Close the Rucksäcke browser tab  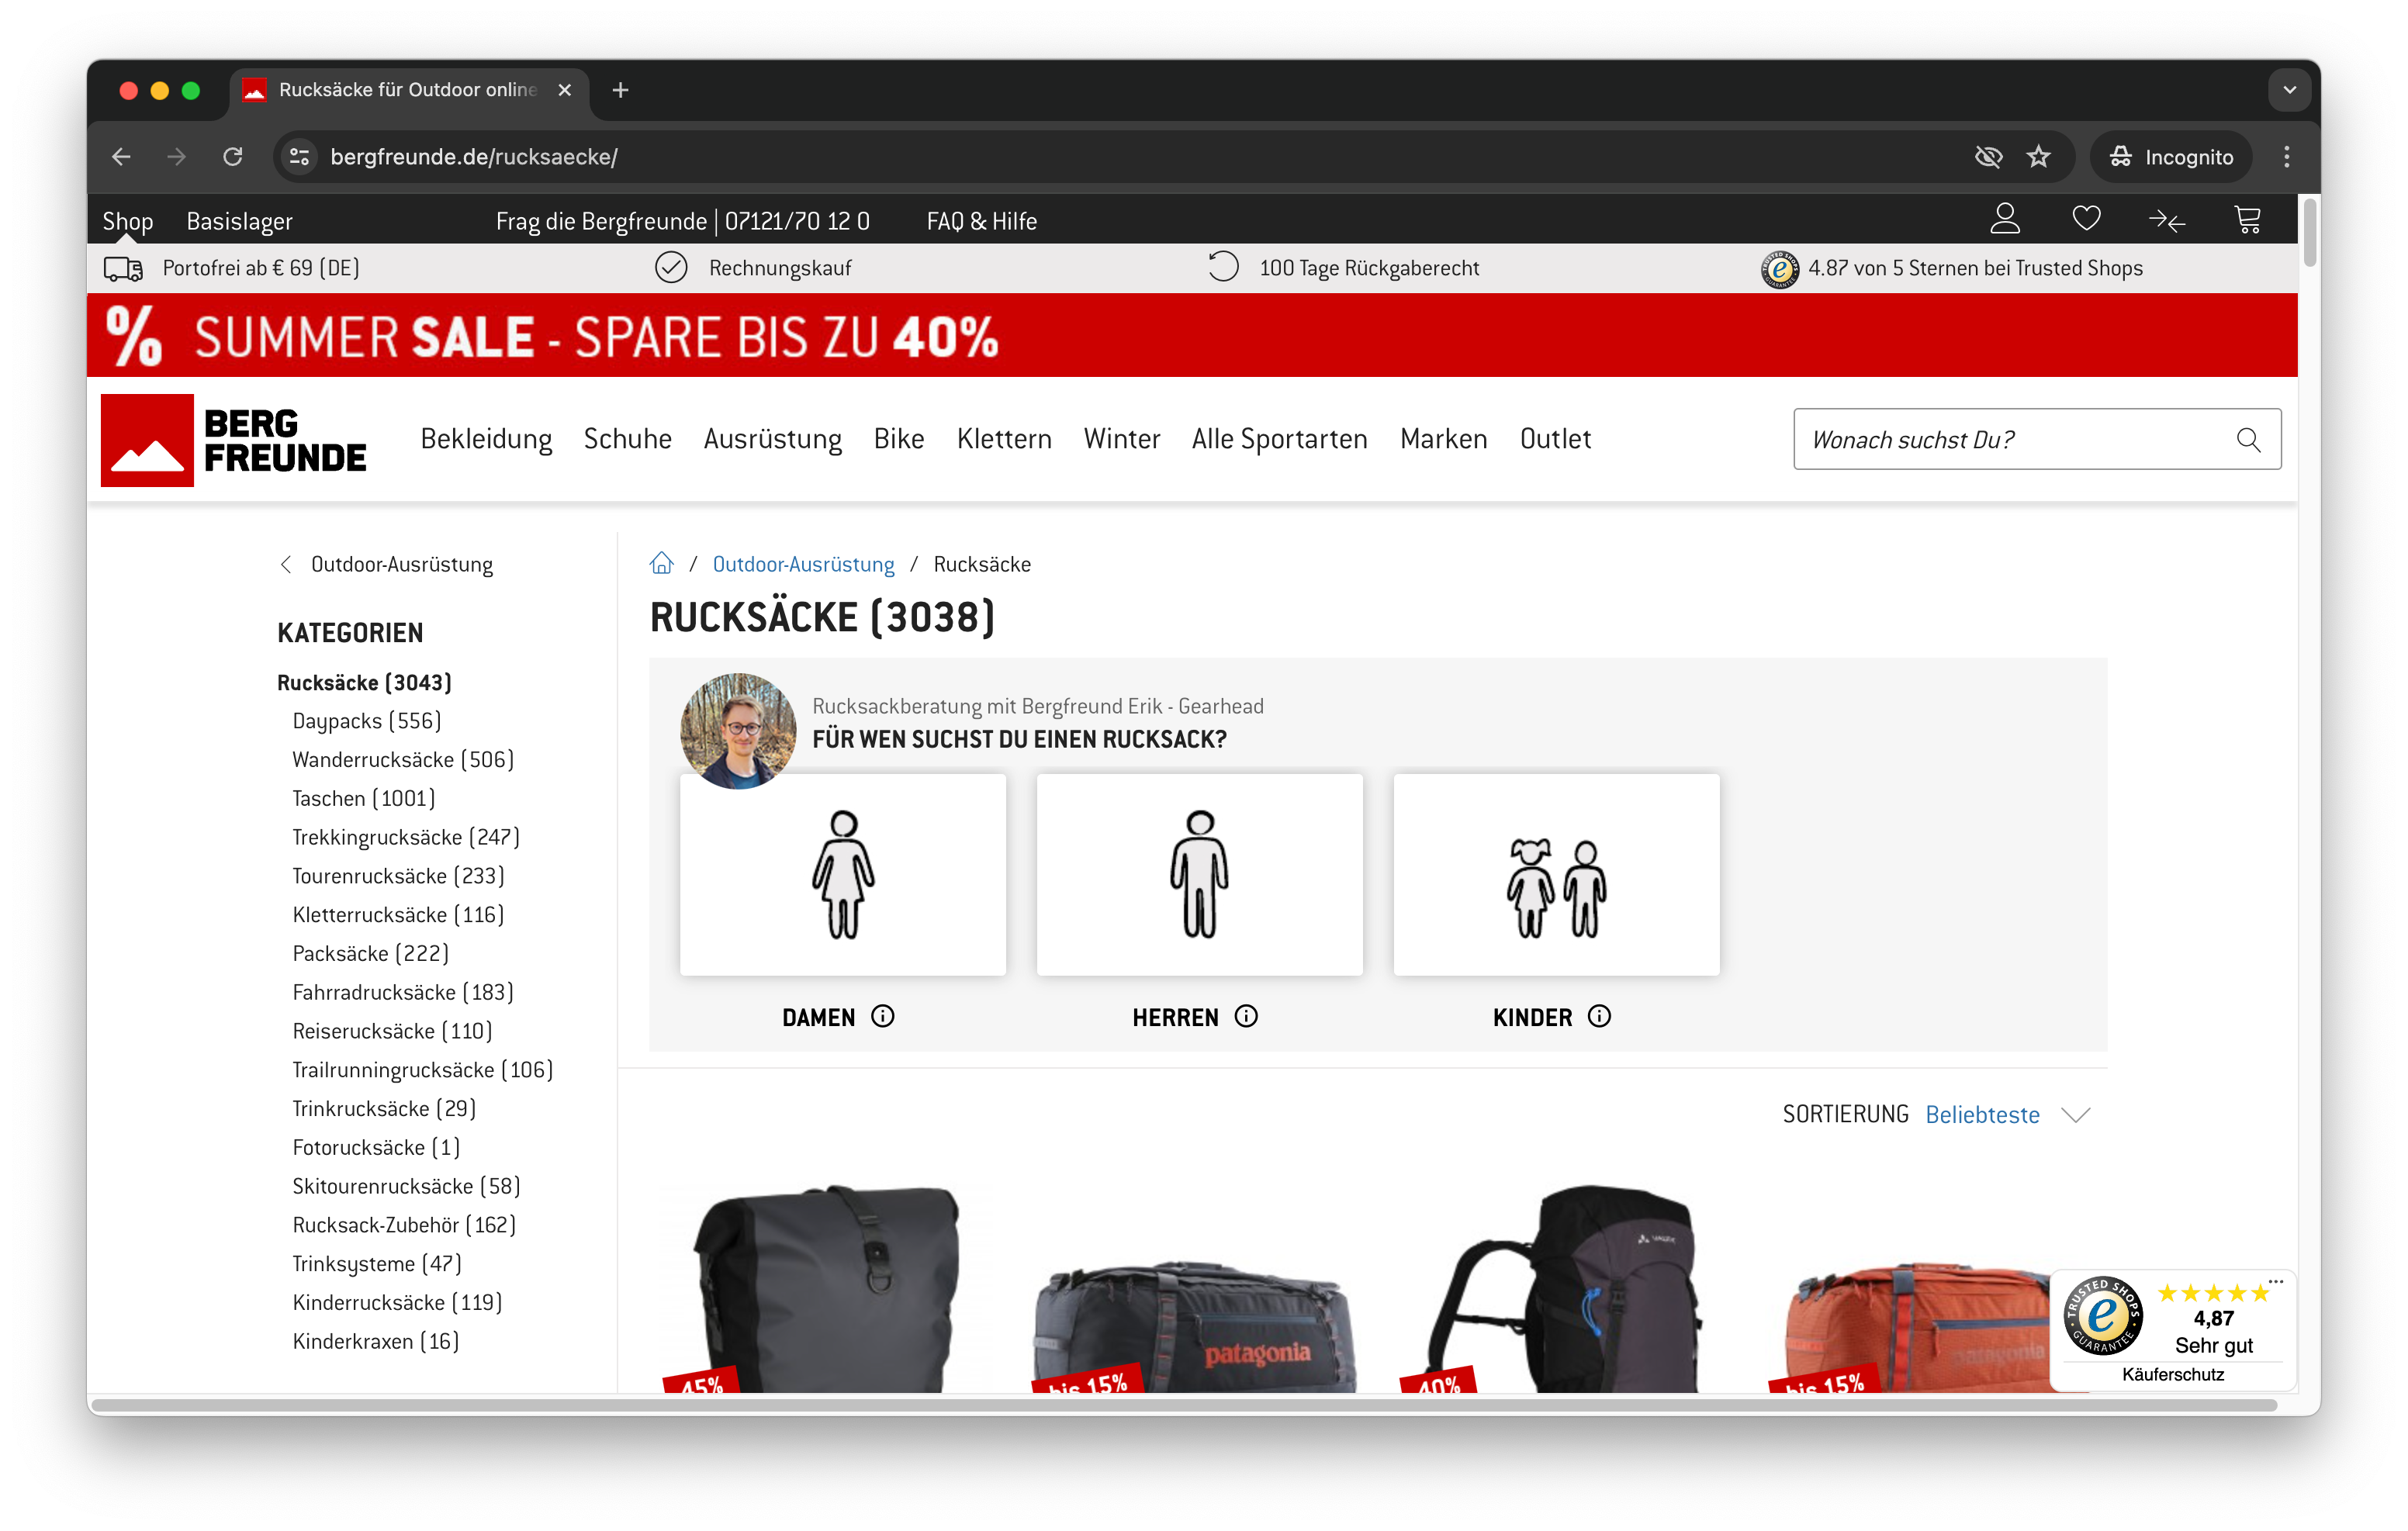(x=565, y=90)
